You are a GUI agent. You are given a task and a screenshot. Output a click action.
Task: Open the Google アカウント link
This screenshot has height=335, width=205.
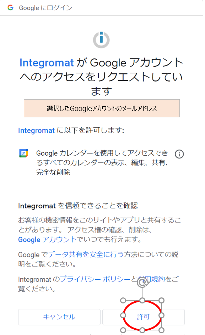(x=47, y=240)
